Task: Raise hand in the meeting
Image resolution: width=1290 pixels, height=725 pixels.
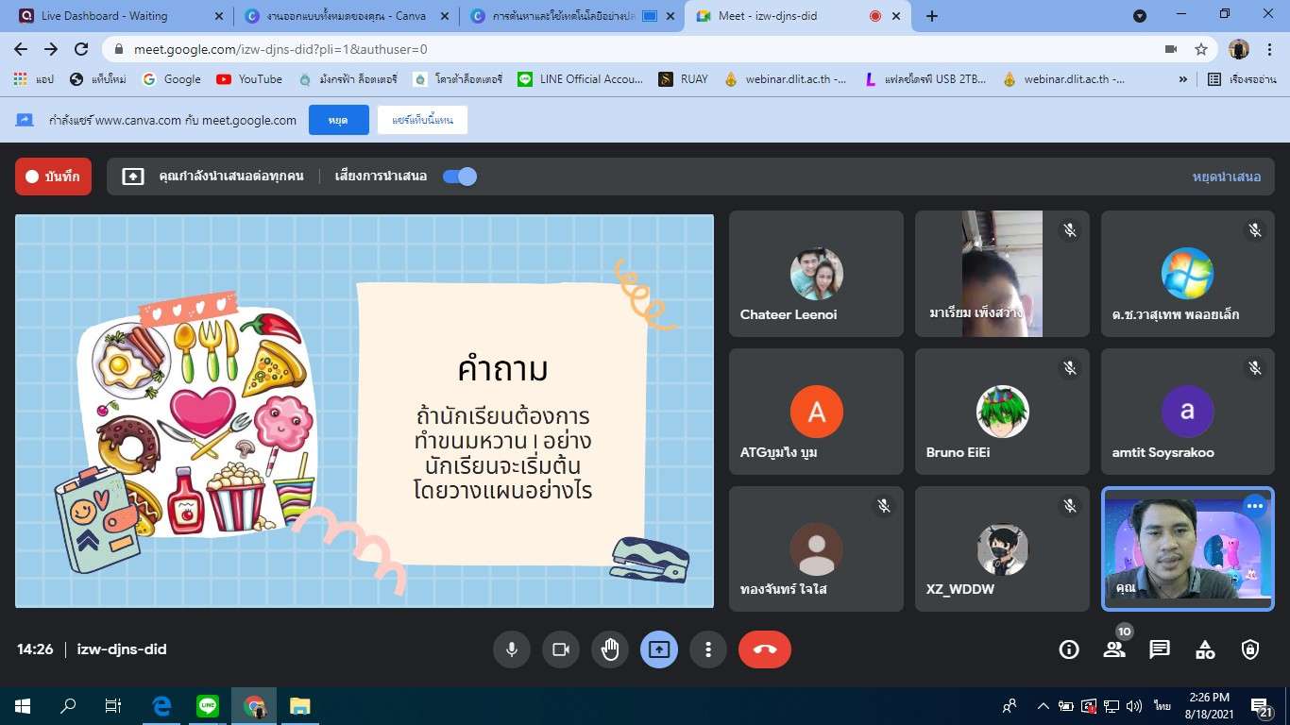Action: tap(610, 649)
